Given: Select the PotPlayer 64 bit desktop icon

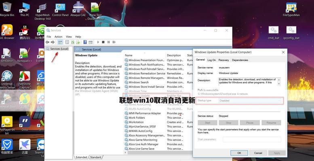Looking at the screenshot, I should pos(7,125).
